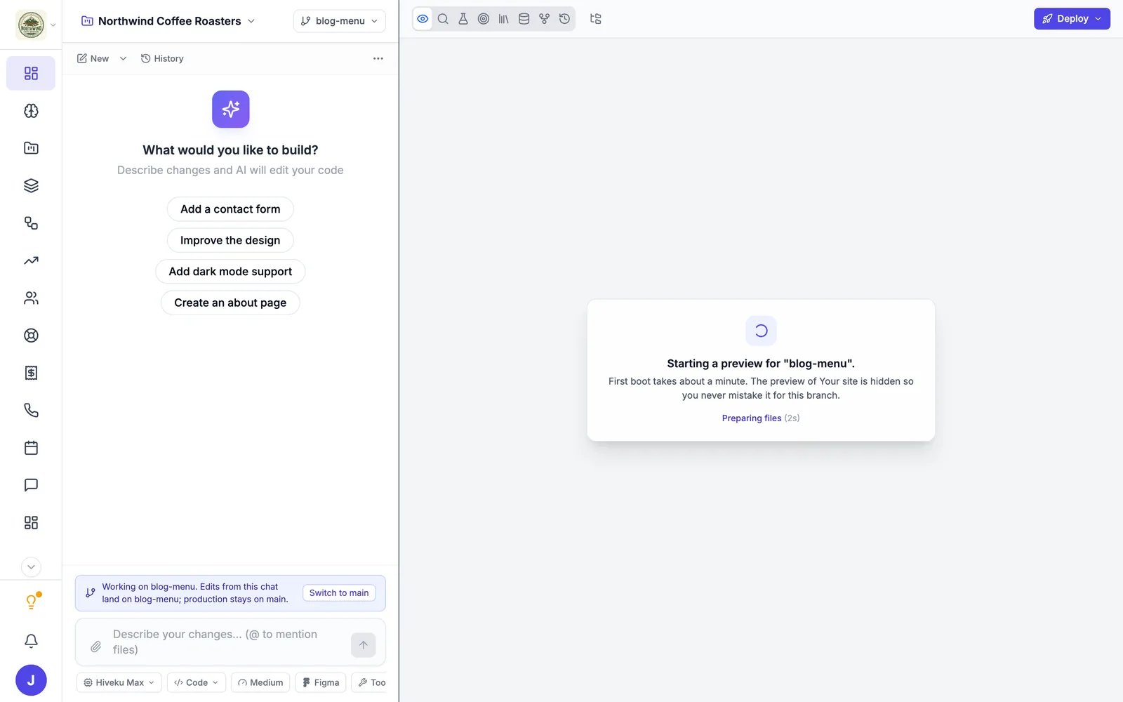Image resolution: width=1123 pixels, height=702 pixels.
Task: Click the send arrow button
Action: [x=364, y=645]
